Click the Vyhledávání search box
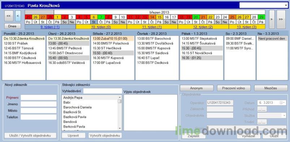This screenshot has height=142, width=290. (103, 91)
